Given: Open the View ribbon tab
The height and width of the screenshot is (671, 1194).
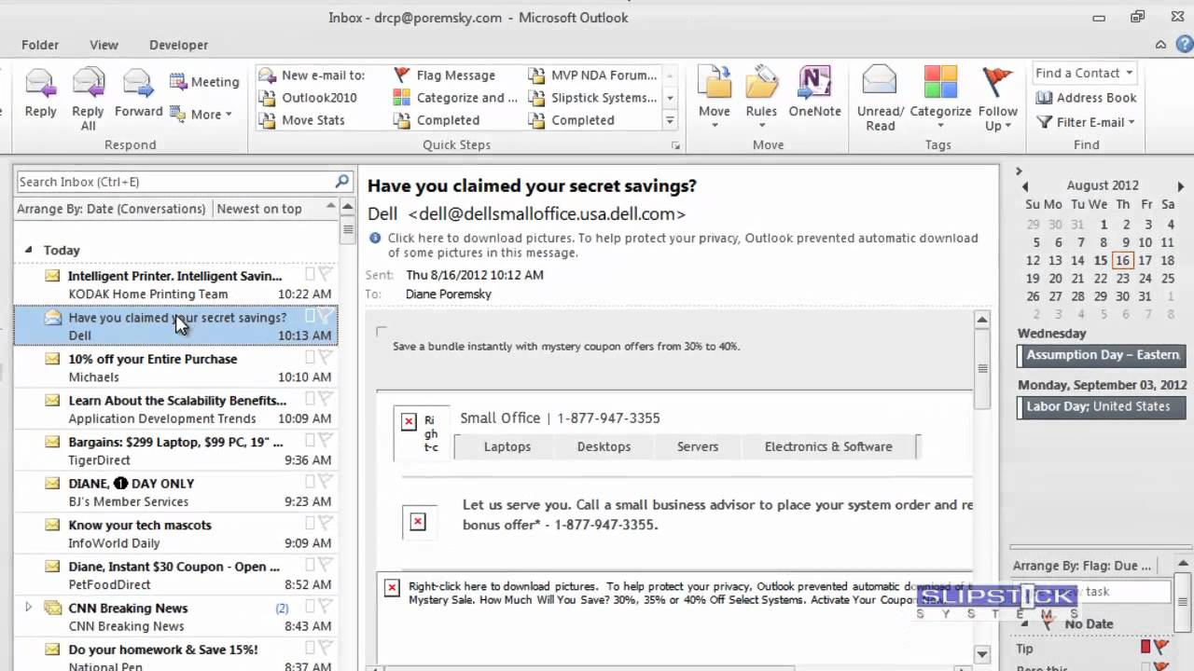Looking at the screenshot, I should (104, 45).
